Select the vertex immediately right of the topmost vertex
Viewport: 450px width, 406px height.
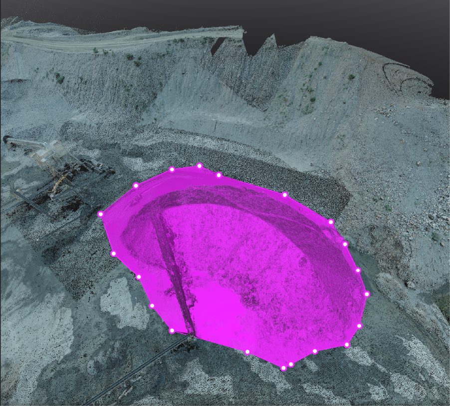(x=219, y=175)
